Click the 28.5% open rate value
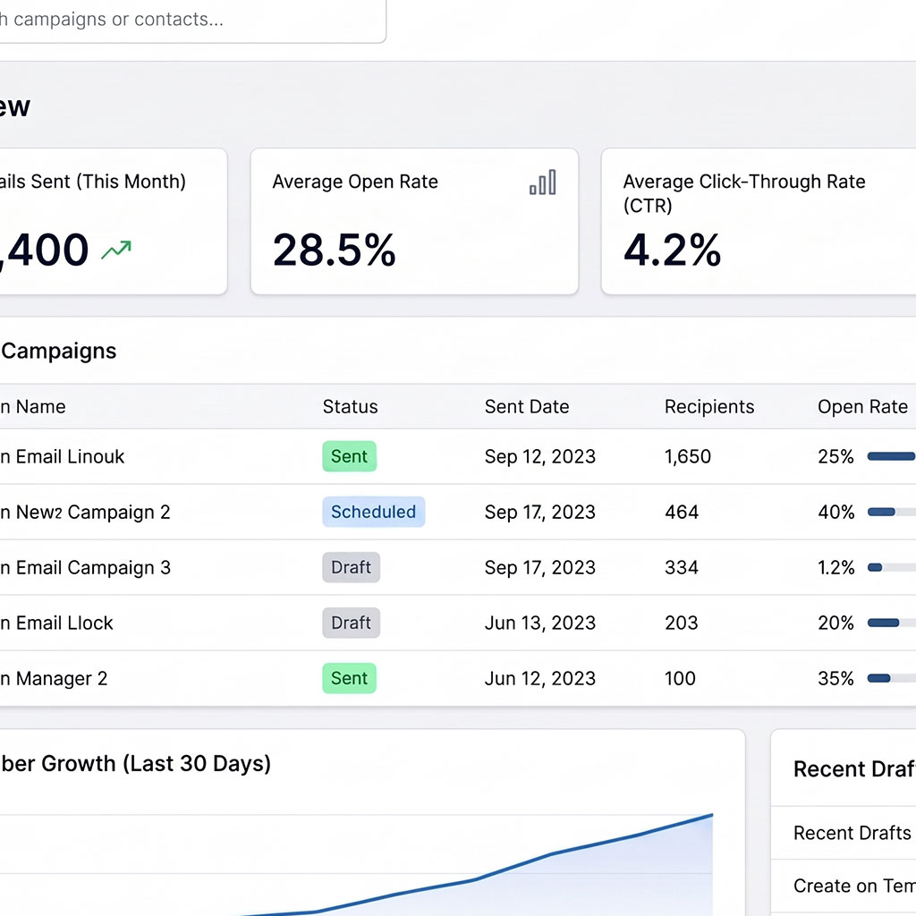 [335, 250]
